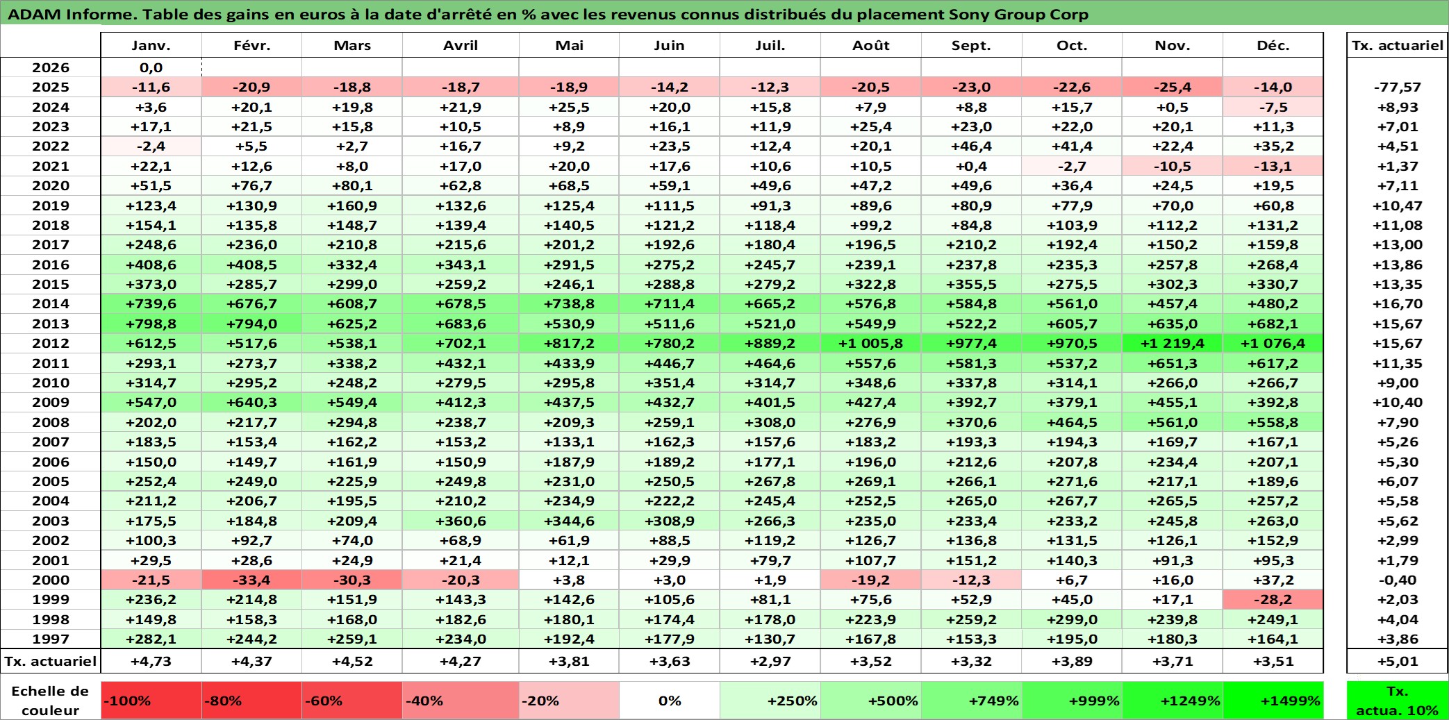Screen dimensions: 1449x720
Task: Click the Janv. column header
Action: click(x=151, y=45)
